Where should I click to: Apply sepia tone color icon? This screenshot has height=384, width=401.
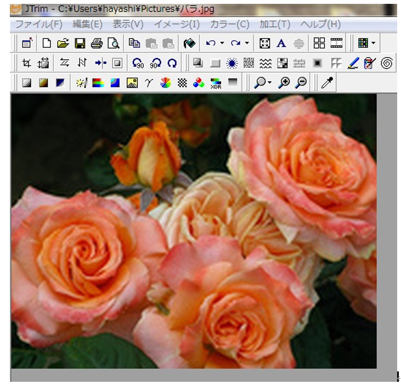(x=43, y=83)
